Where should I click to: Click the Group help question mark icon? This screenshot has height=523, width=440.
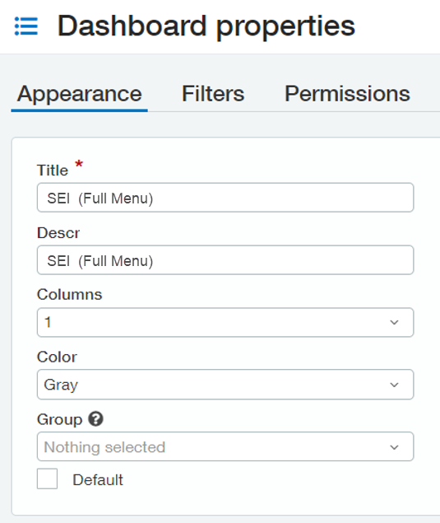pos(95,419)
